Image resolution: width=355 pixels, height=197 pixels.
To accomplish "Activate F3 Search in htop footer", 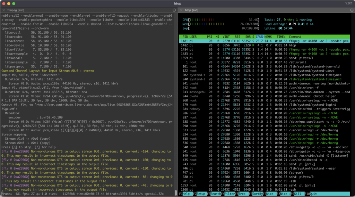I will (x=216, y=194).
